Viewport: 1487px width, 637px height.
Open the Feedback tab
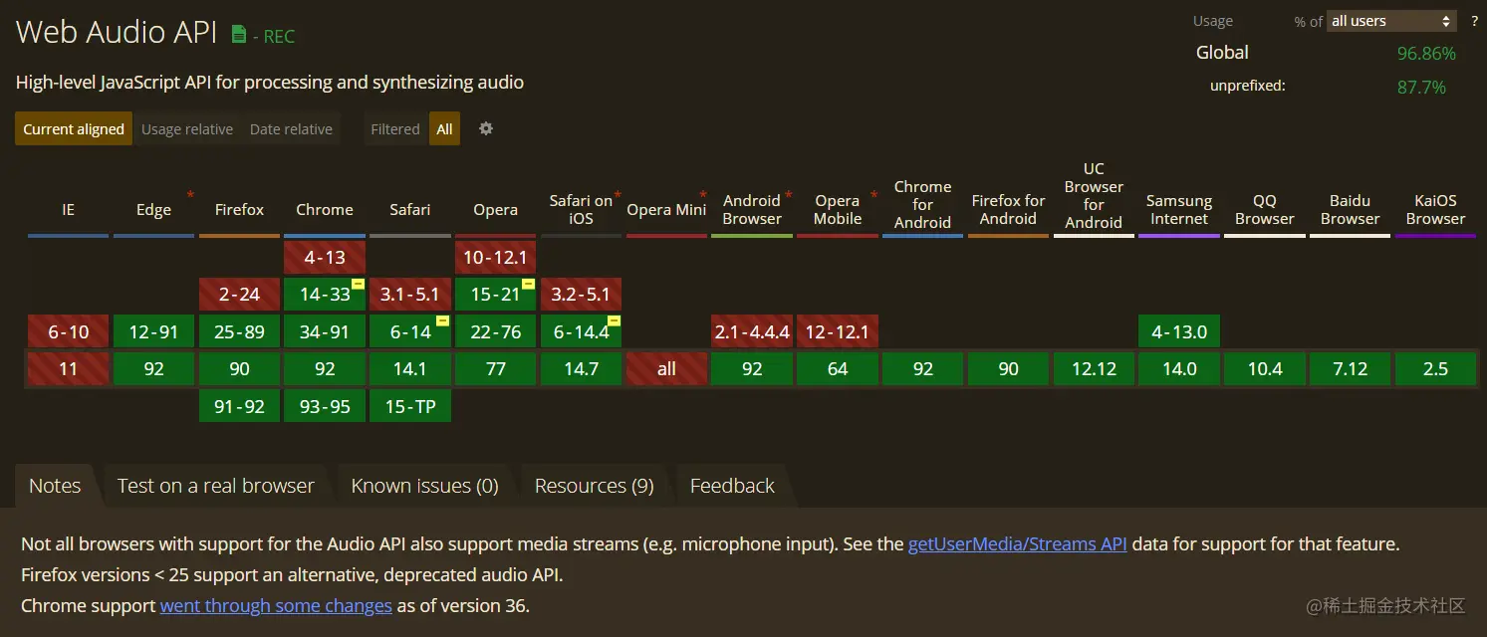(x=732, y=486)
